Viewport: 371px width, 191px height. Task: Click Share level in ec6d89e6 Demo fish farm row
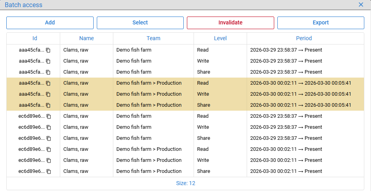[203, 138]
